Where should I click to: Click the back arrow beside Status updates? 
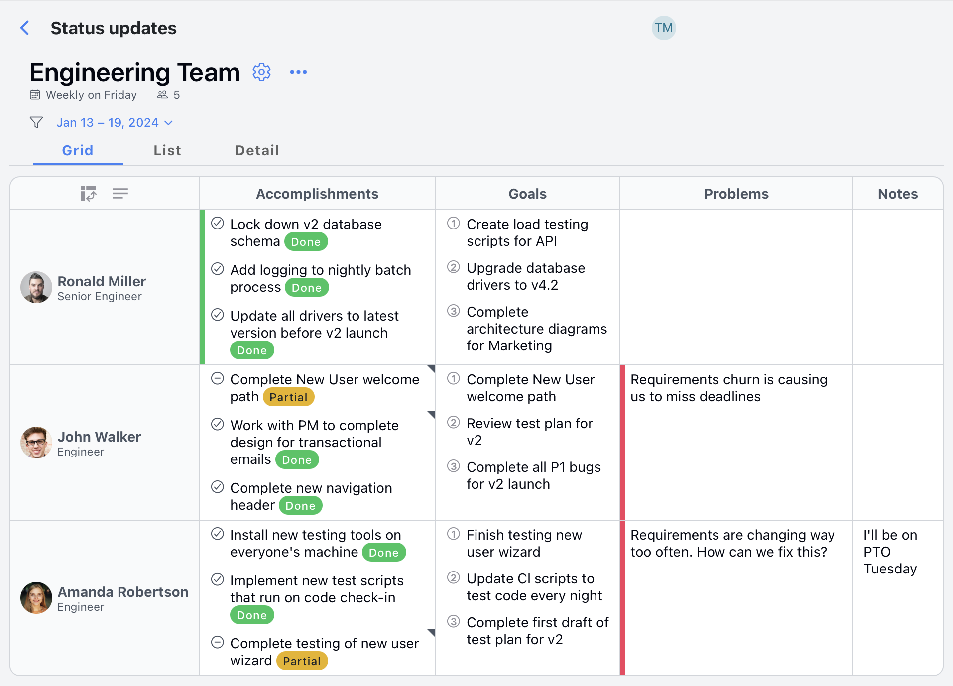[25, 28]
